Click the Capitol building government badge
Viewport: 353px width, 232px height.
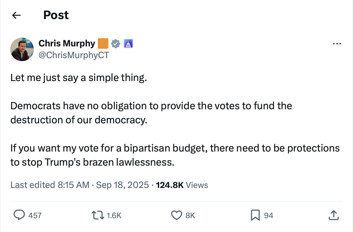[x=128, y=44]
